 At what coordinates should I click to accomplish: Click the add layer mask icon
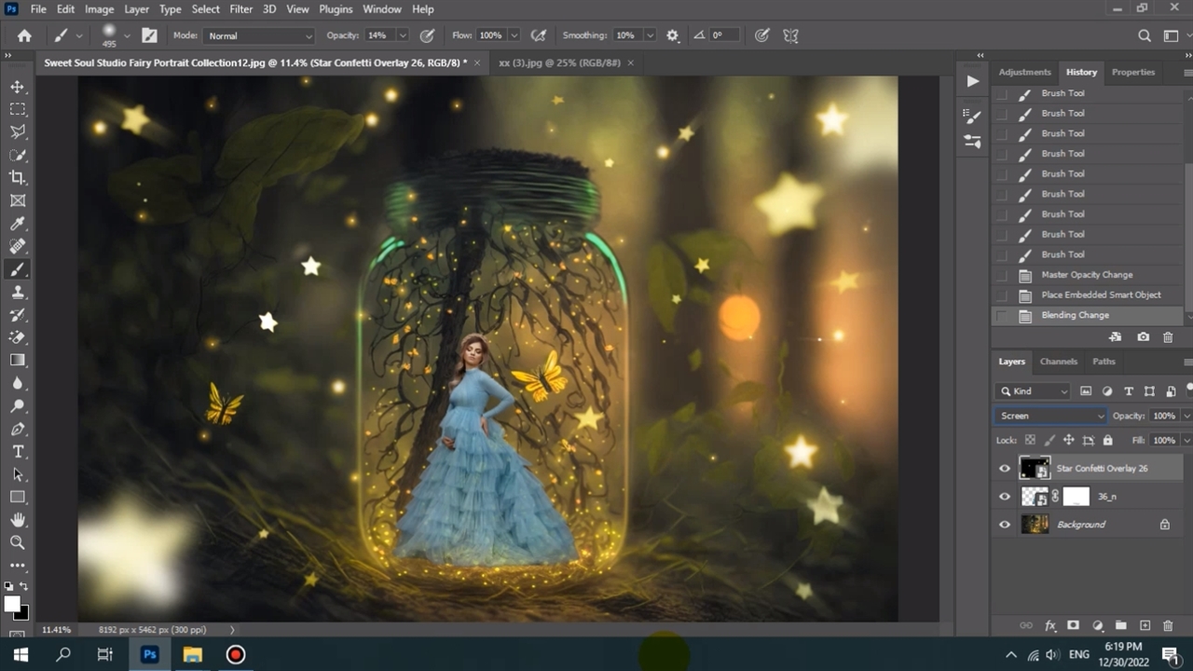1073,625
